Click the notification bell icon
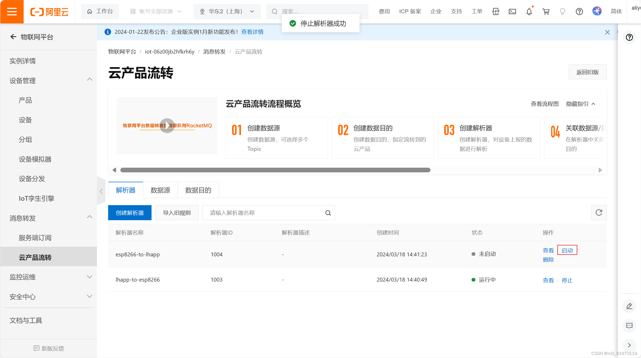 click(529, 11)
